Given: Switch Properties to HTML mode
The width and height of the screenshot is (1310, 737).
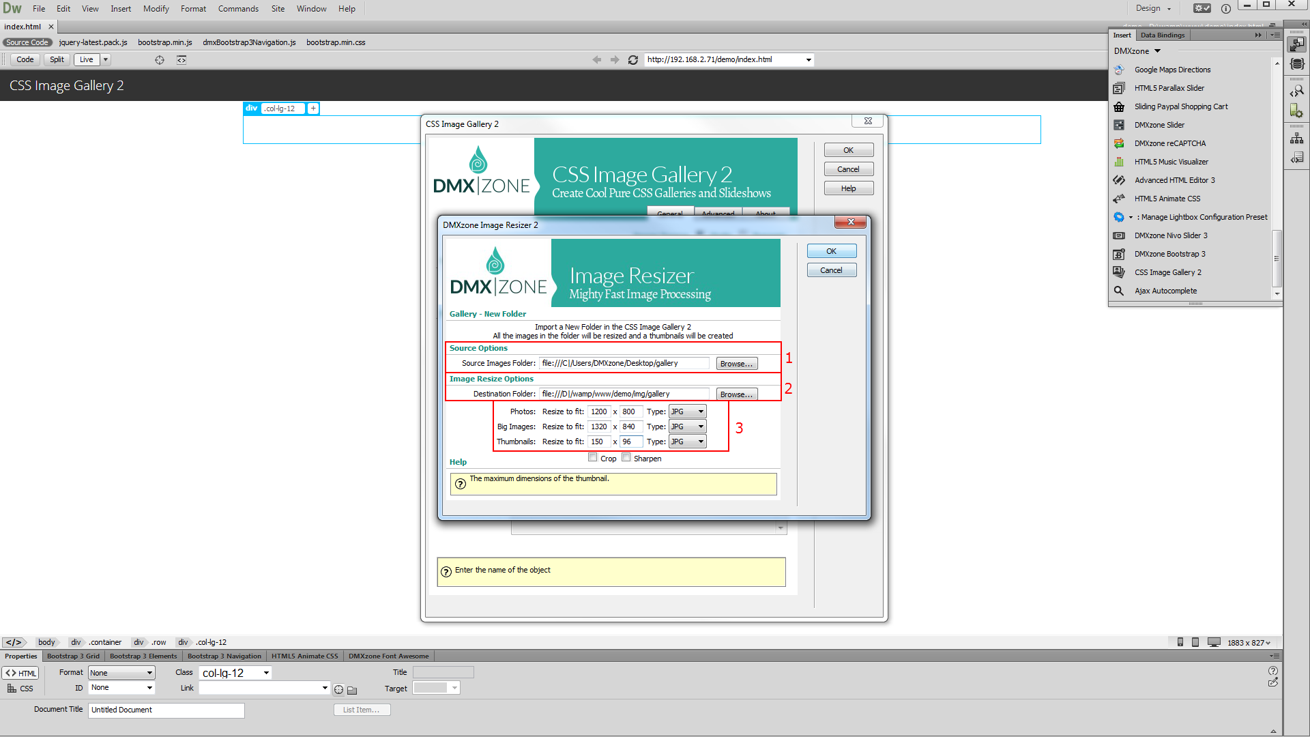Looking at the screenshot, I should [21, 673].
